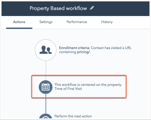
Task: Select the calendar property icon
Action: [46, 87]
